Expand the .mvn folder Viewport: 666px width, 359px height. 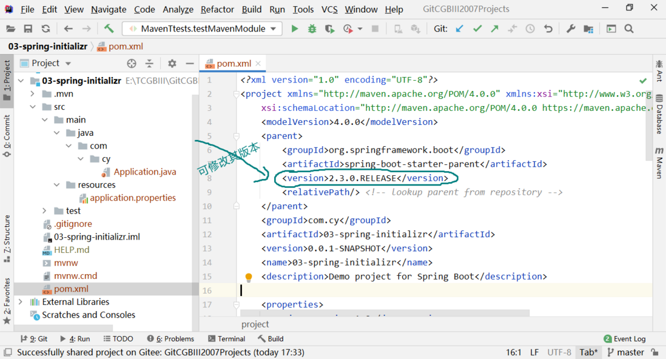[x=33, y=94]
